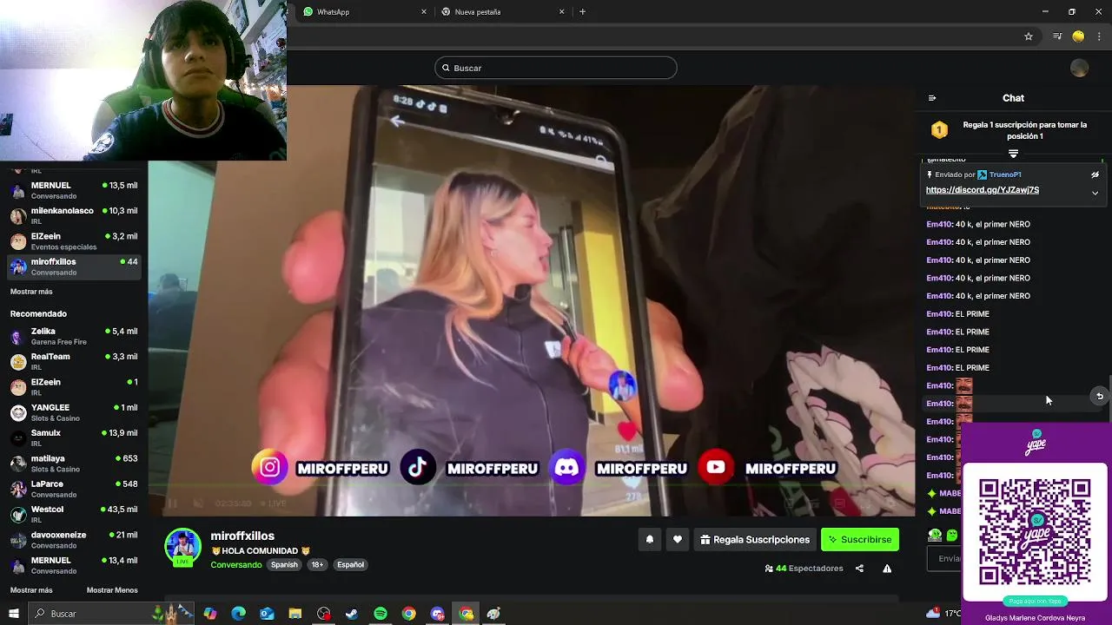Open Microsoft Edge from taskbar
This screenshot has width=1112, height=625.
(239, 614)
